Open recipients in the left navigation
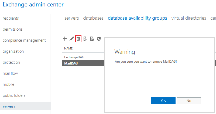The height and width of the screenshot is (114, 216). [11, 18]
